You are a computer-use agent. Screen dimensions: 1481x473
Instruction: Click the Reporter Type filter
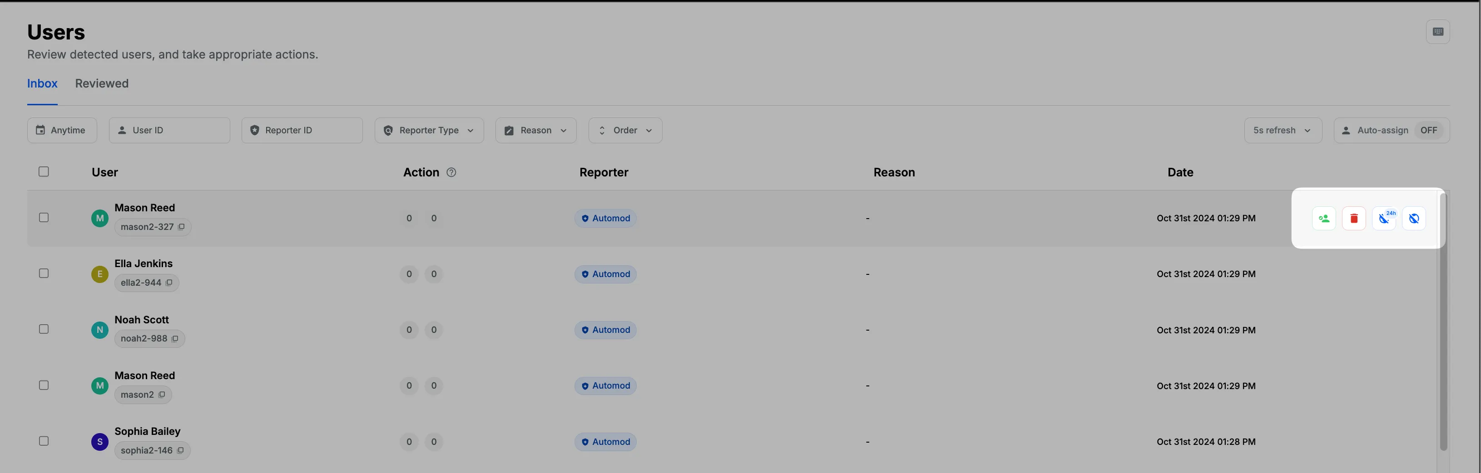[x=429, y=130]
